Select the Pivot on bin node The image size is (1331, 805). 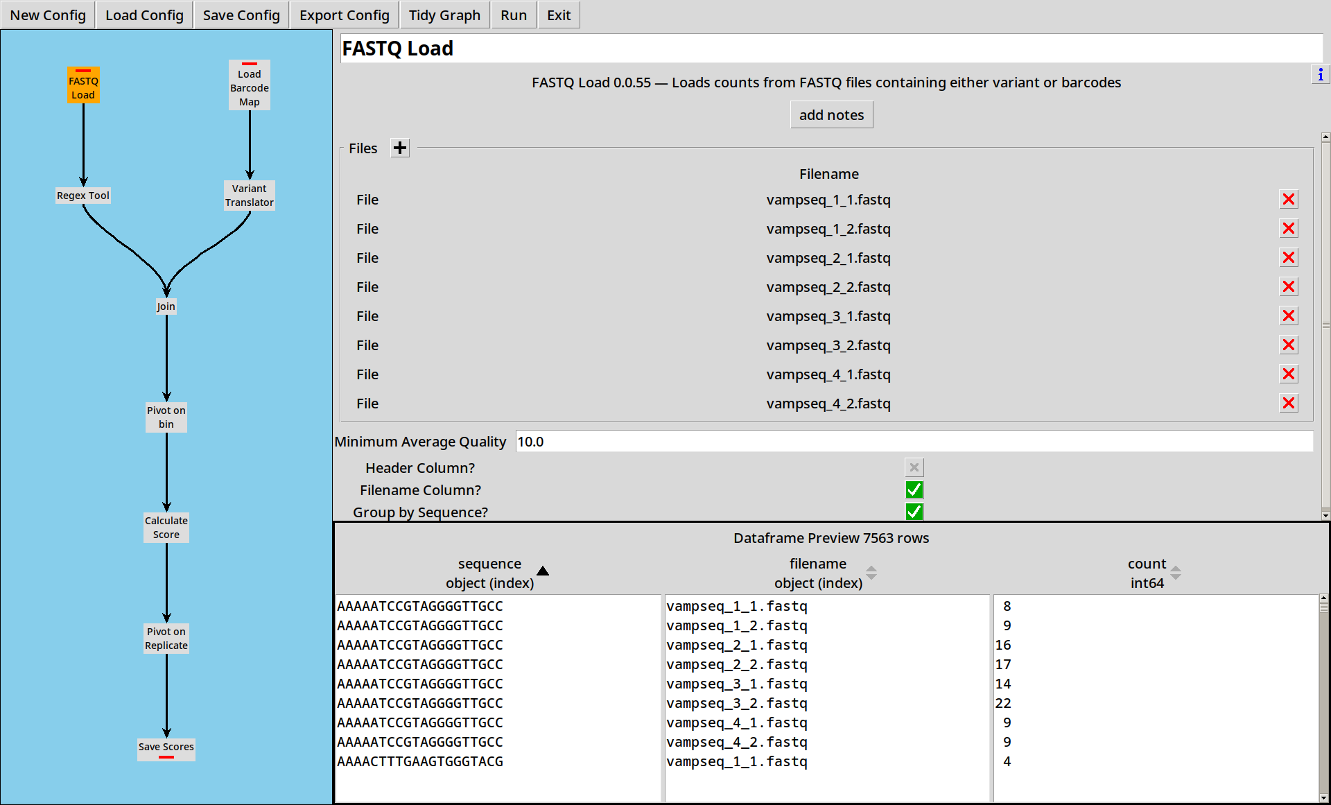(166, 417)
